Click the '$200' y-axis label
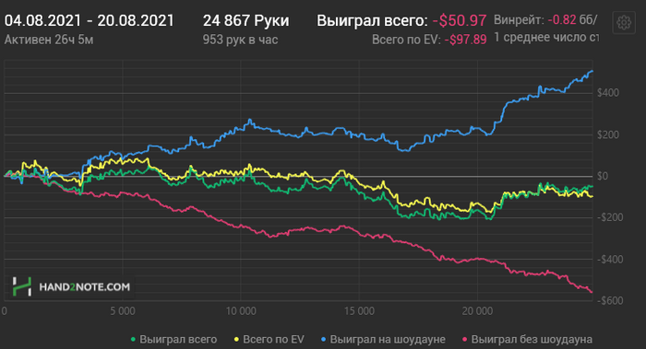Viewport: 646px width, 349px height. pyautogui.click(x=608, y=134)
